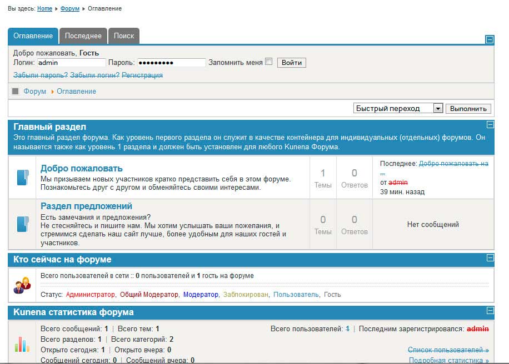This screenshot has width=509, height=364.
Task: Collapse the login profile box toggle
Action: pos(490,39)
